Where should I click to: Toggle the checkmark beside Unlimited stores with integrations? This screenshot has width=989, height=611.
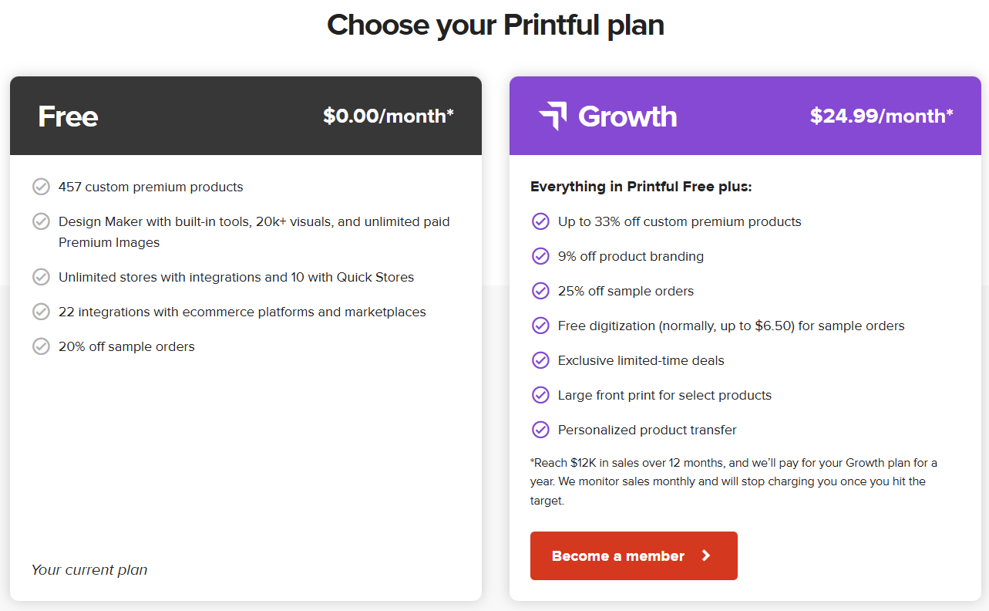pyautogui.click(x=41, y=276)
